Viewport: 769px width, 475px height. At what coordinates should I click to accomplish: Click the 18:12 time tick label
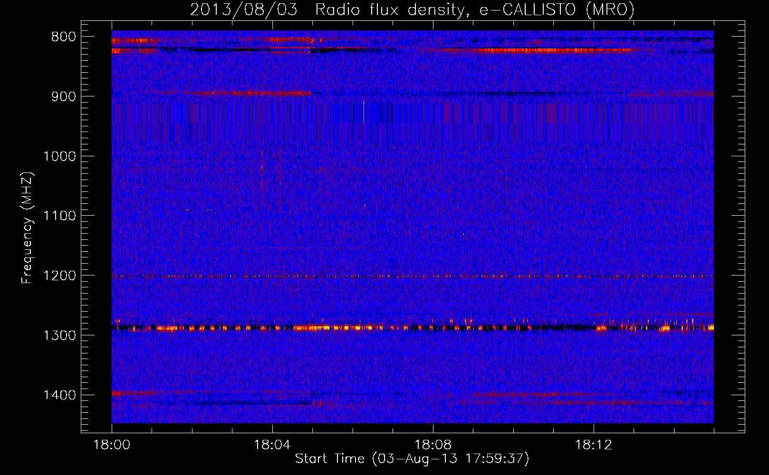coord(594,445)
